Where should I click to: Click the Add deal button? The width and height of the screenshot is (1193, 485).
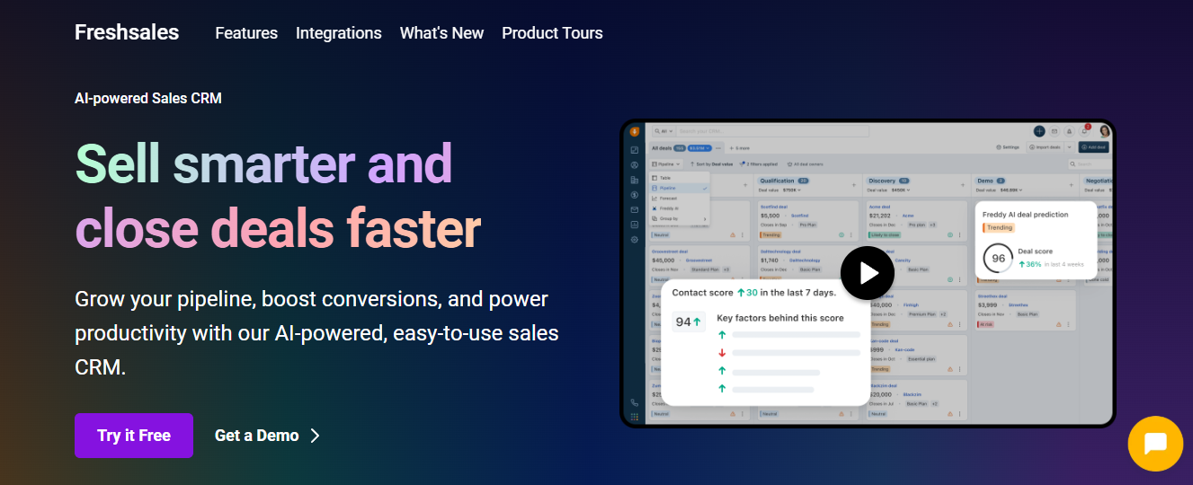pyautogui.click(x=1093, y=147)
